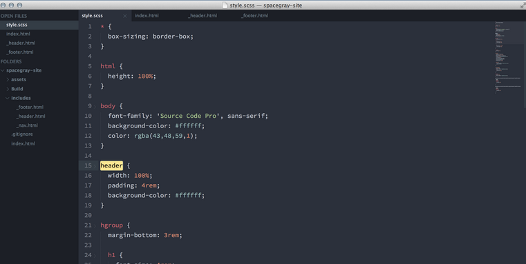Screen dimensions: 526x264
Task: Select the includes folder name
Action: pos(21,98)
